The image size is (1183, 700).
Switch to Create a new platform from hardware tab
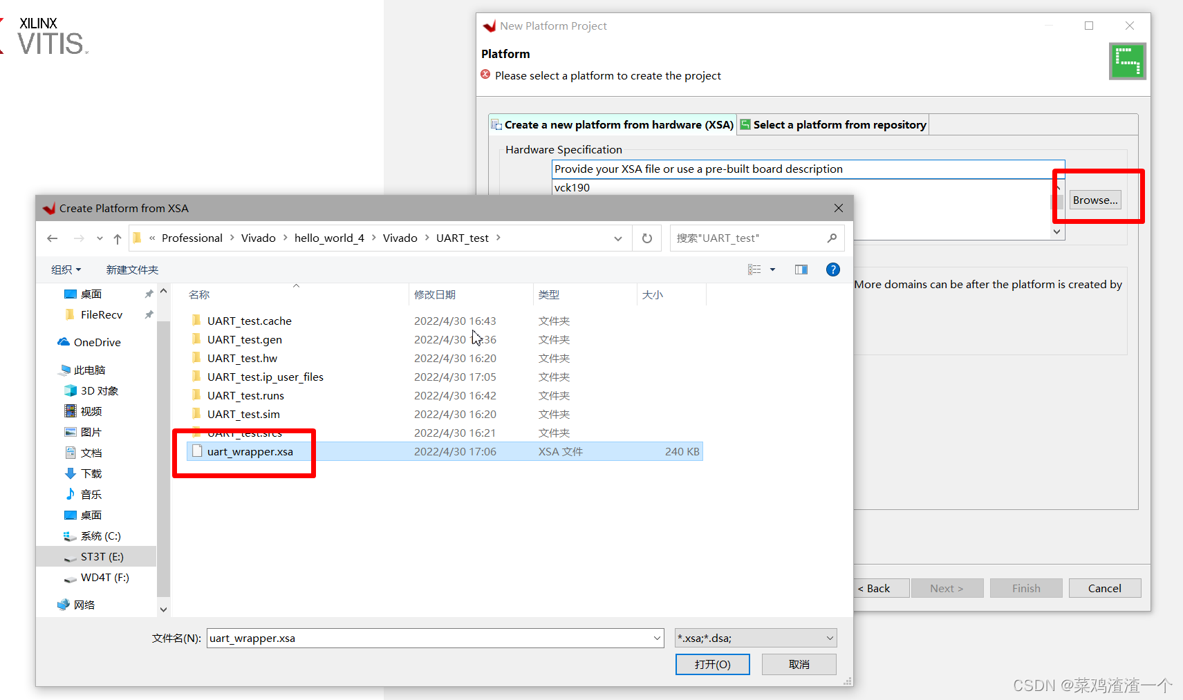tap(613, 124)
